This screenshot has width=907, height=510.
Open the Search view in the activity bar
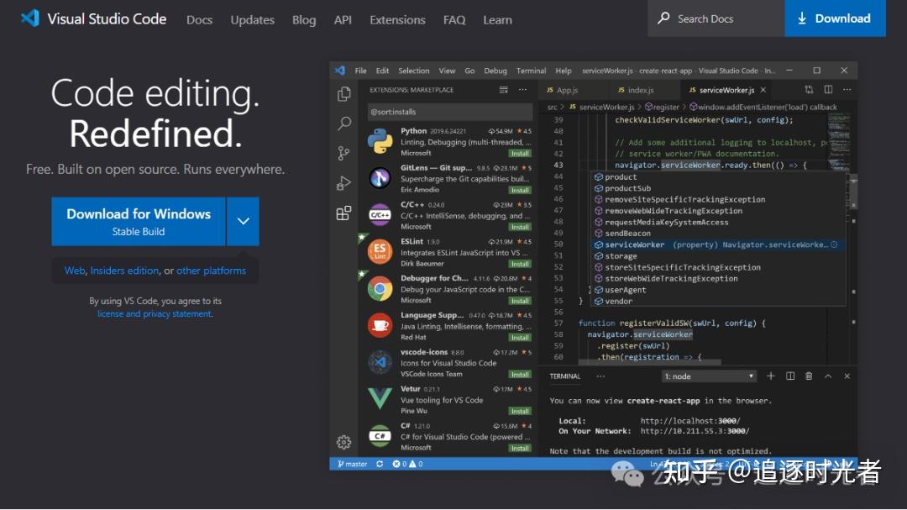343,124
